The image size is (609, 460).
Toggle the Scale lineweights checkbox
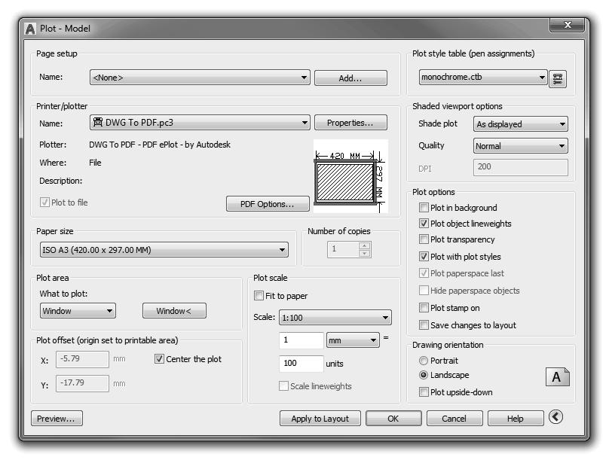click(284, 386)
